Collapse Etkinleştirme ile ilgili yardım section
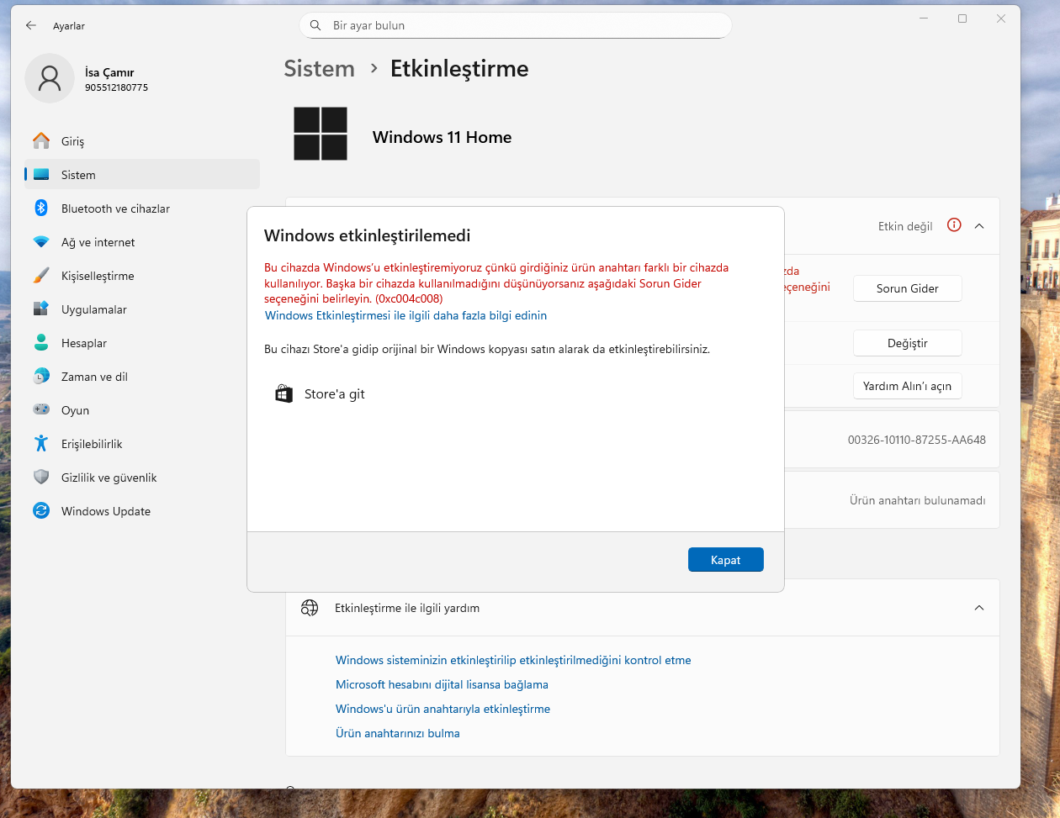This screenshot has width=1060, height=818. (979, 608)
